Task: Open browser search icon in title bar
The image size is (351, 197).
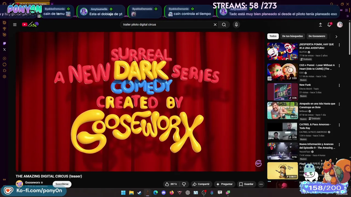Action: click(332, 4)
